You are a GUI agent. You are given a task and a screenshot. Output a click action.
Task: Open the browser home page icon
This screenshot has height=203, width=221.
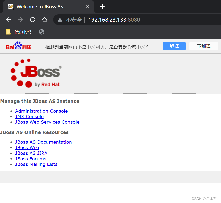(45, 20)
